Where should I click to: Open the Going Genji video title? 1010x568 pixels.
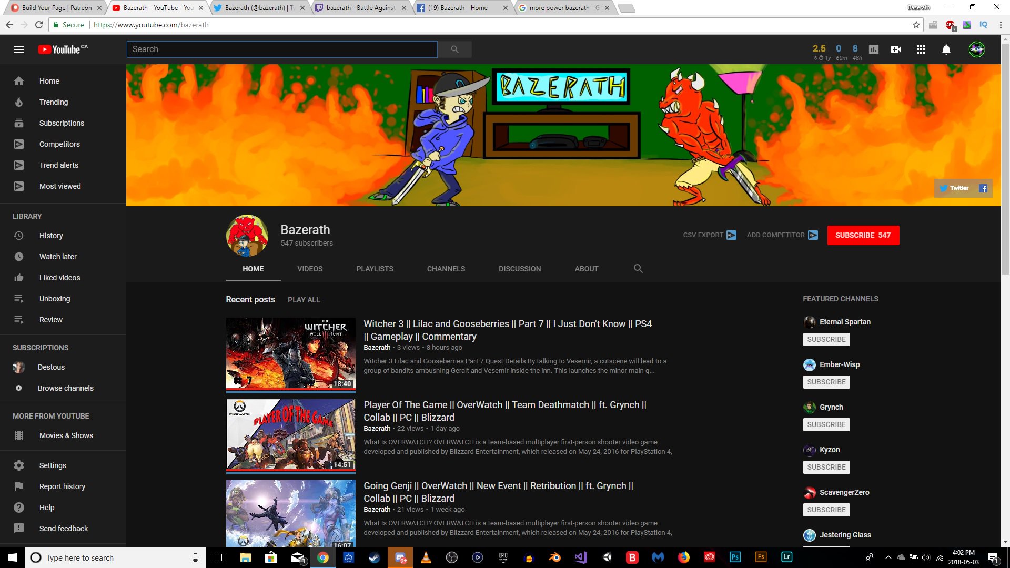pyautogui.click(x=499, y=492)
